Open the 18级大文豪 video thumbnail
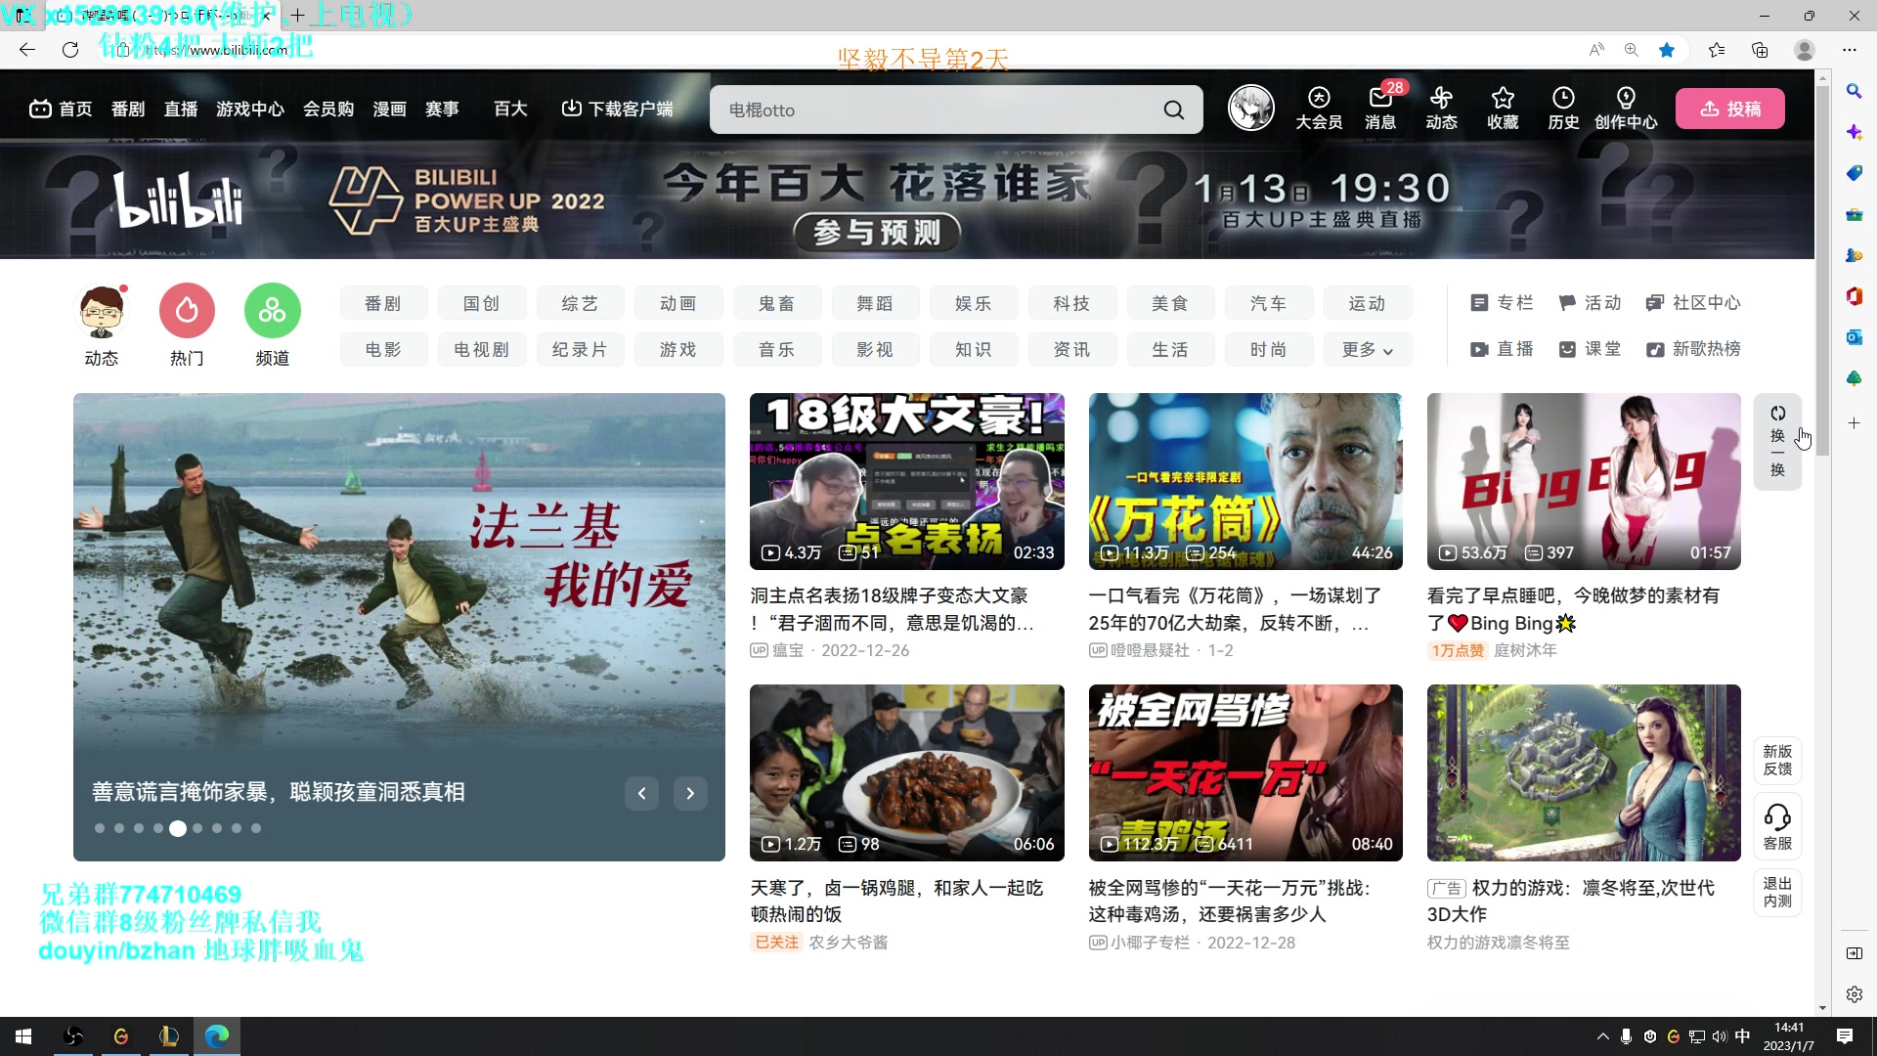Viewport: 1877px width, 1056px height. tap(906, 481)
